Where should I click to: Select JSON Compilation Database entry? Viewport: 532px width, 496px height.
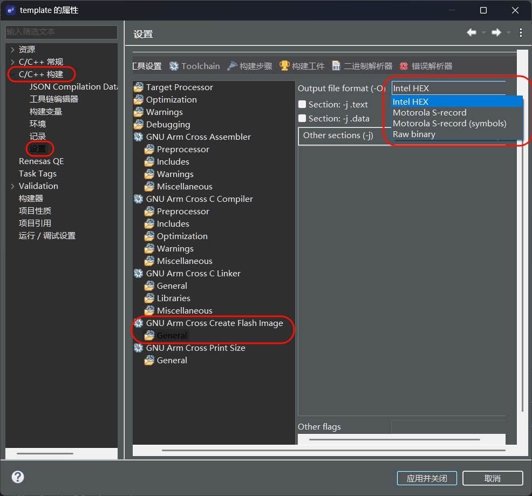73,87
